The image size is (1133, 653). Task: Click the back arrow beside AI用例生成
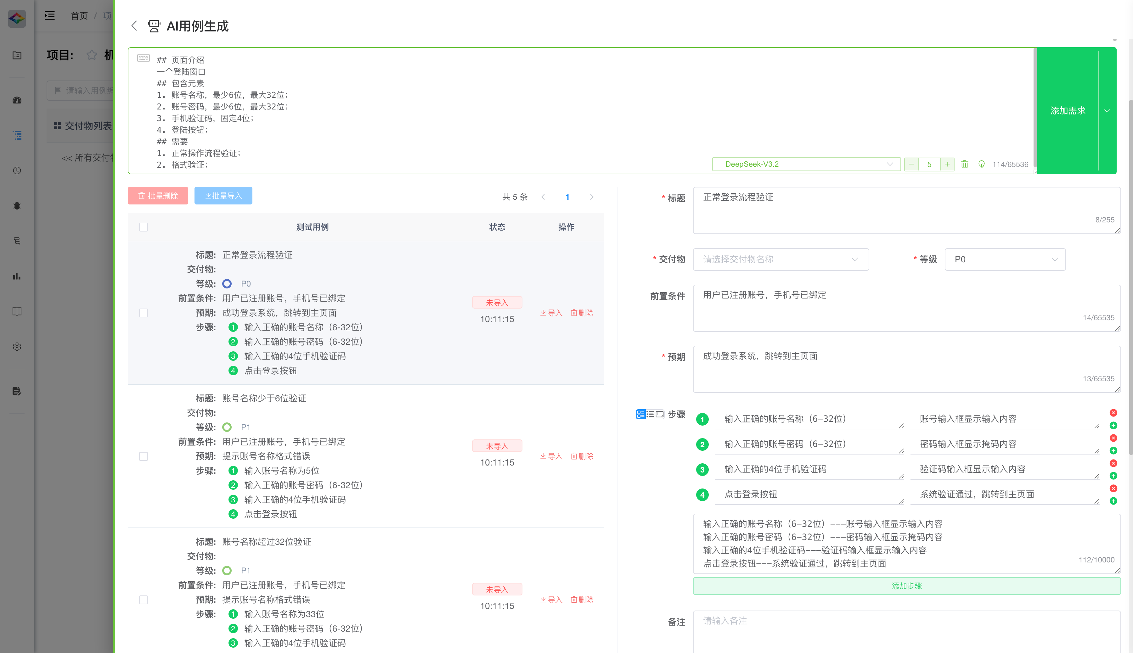pyautogui.click(x=134, y=25)
